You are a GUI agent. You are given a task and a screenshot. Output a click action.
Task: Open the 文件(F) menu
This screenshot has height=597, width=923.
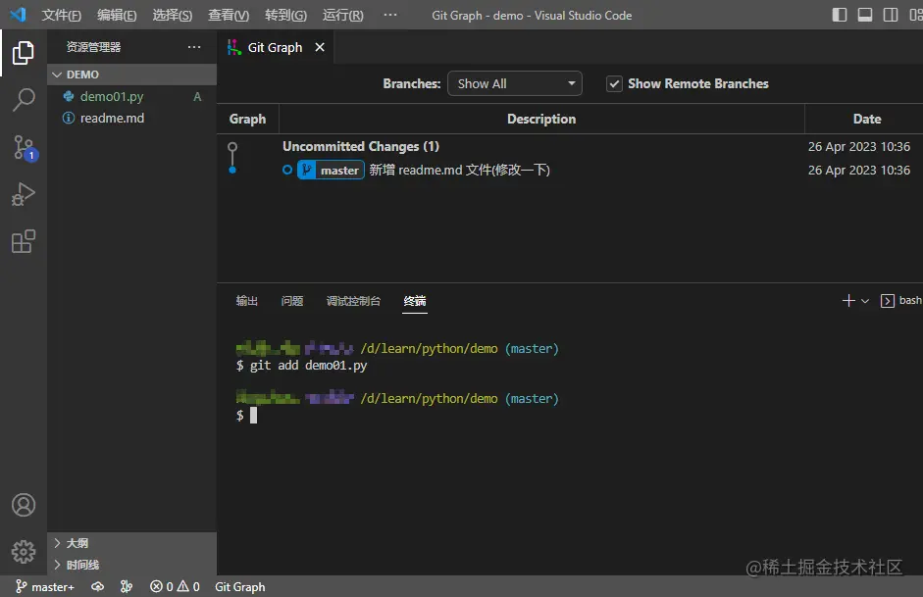61,16
